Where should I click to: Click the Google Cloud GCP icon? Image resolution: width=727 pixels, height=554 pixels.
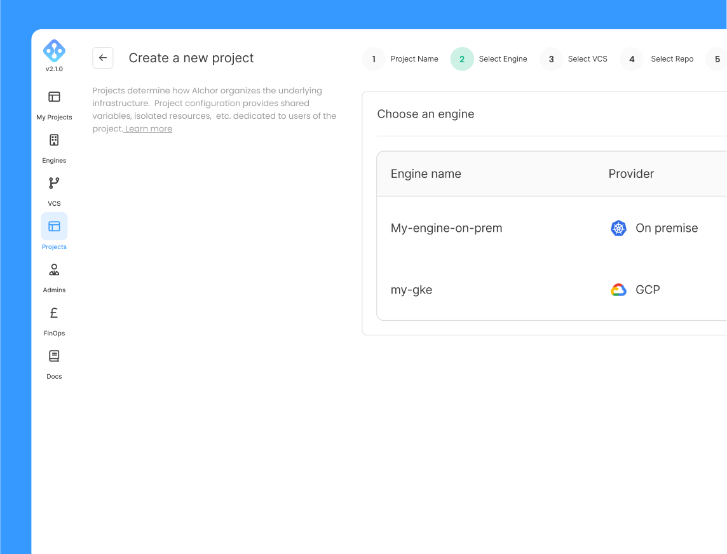click(x=618, y=290)
